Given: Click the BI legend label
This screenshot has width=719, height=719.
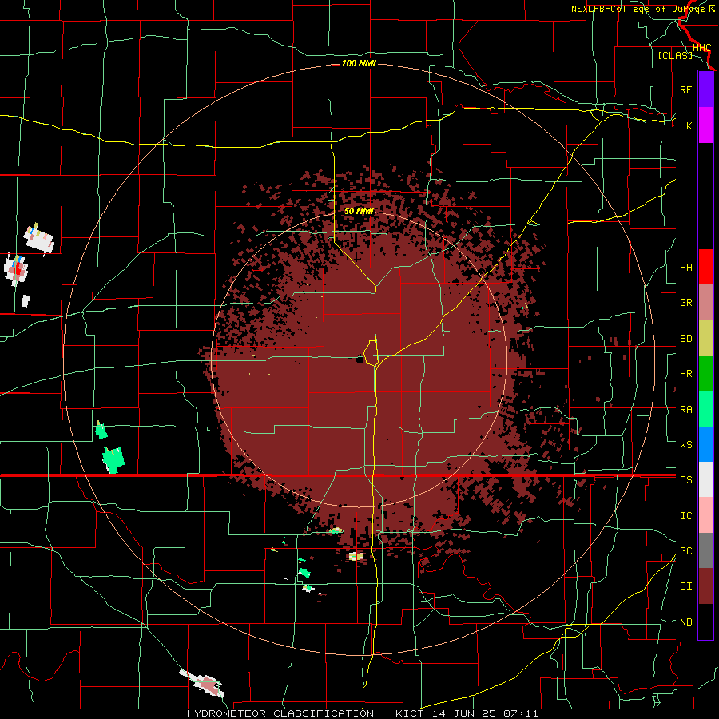Looking at the screenshot, I should click(x=685, y=586).
